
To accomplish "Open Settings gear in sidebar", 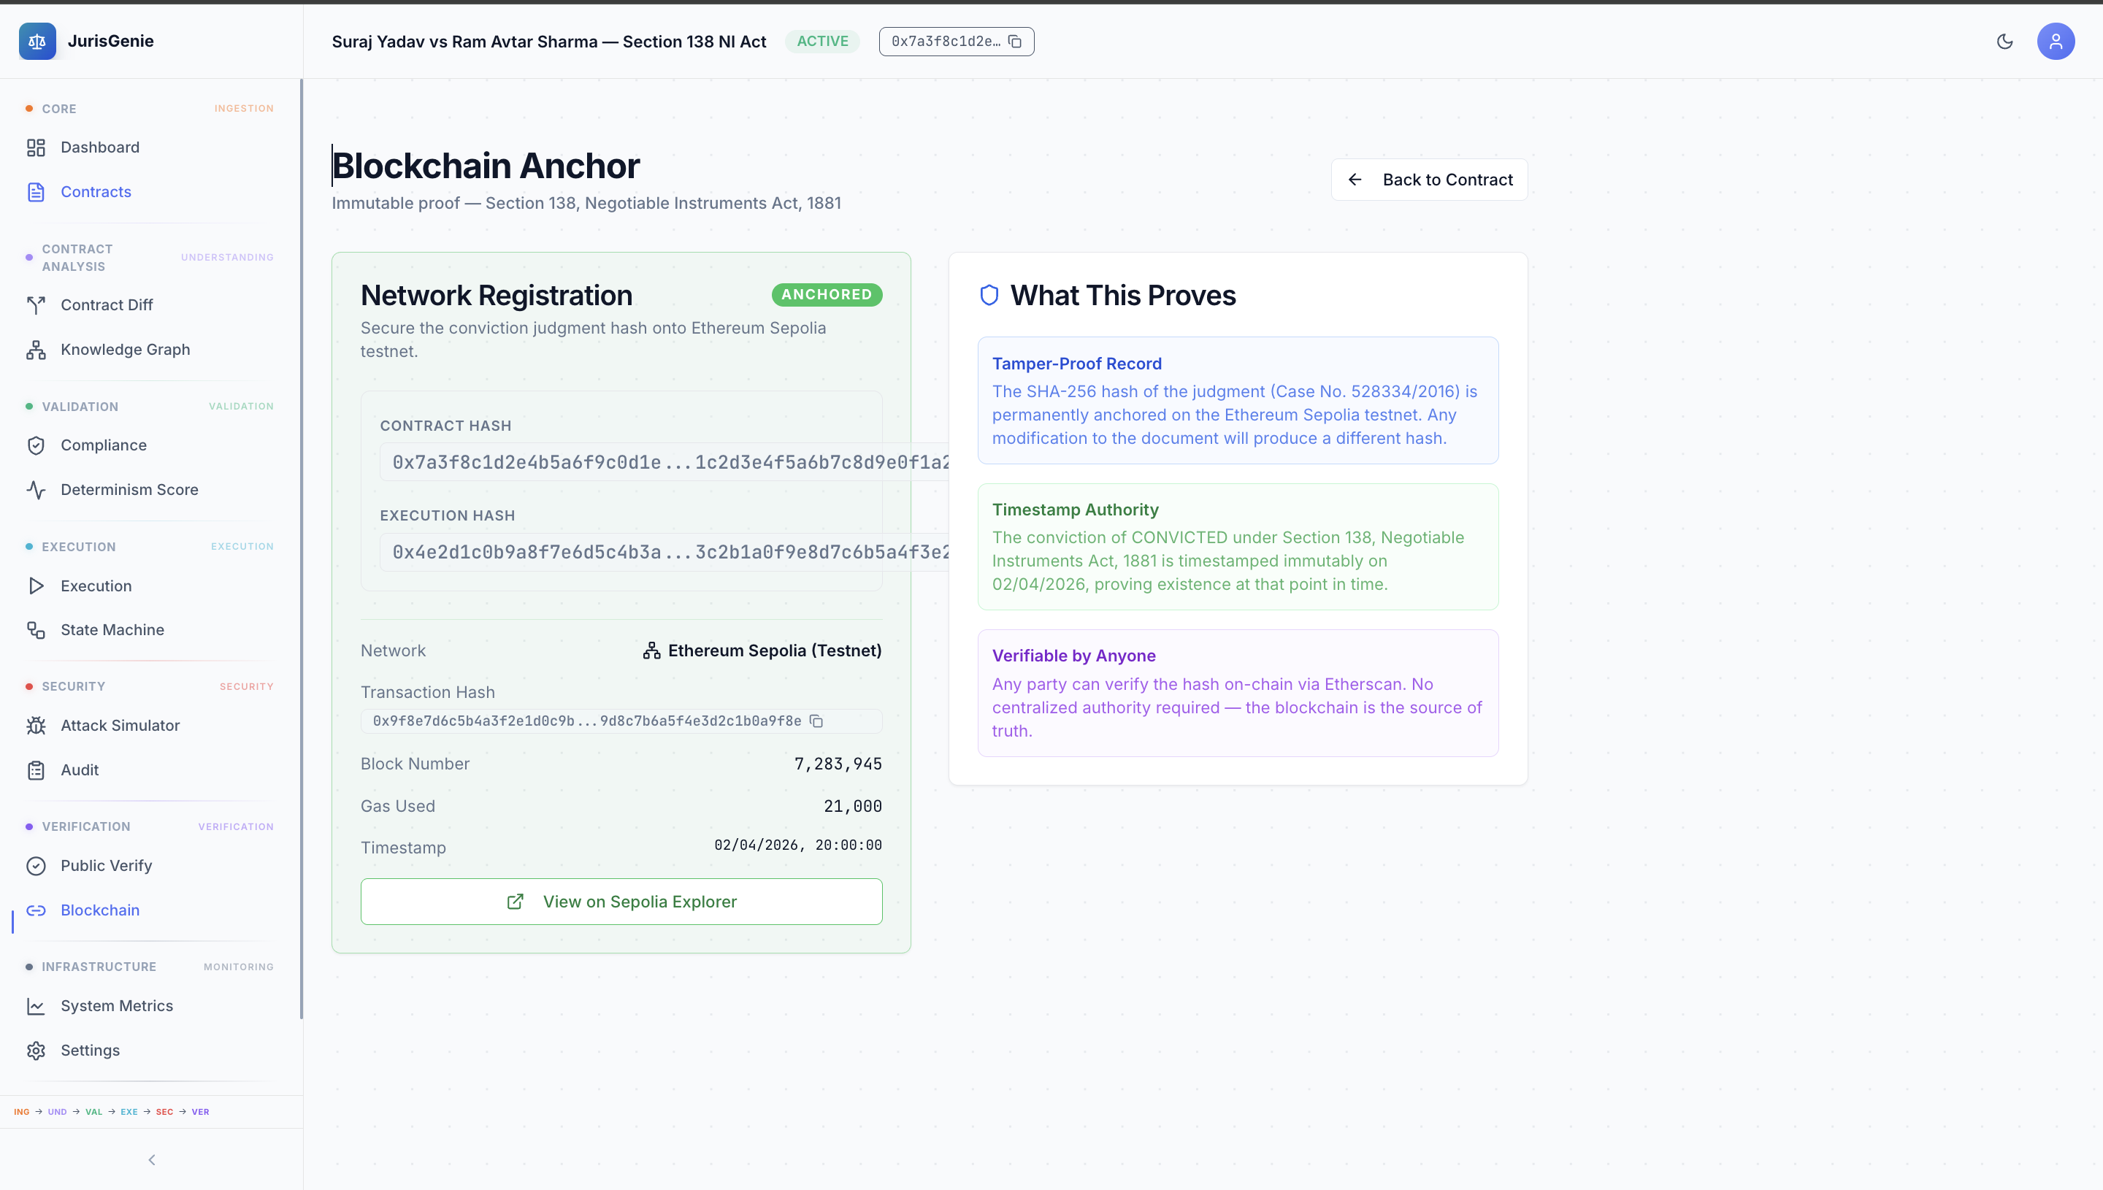I will (36, 1051).
